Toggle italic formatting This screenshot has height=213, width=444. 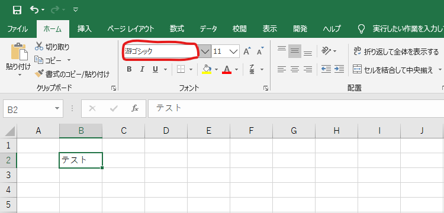[142, 69]
